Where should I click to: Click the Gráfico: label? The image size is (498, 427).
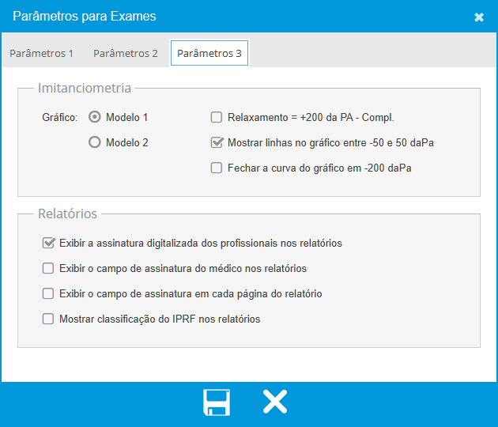pos(60,117)
